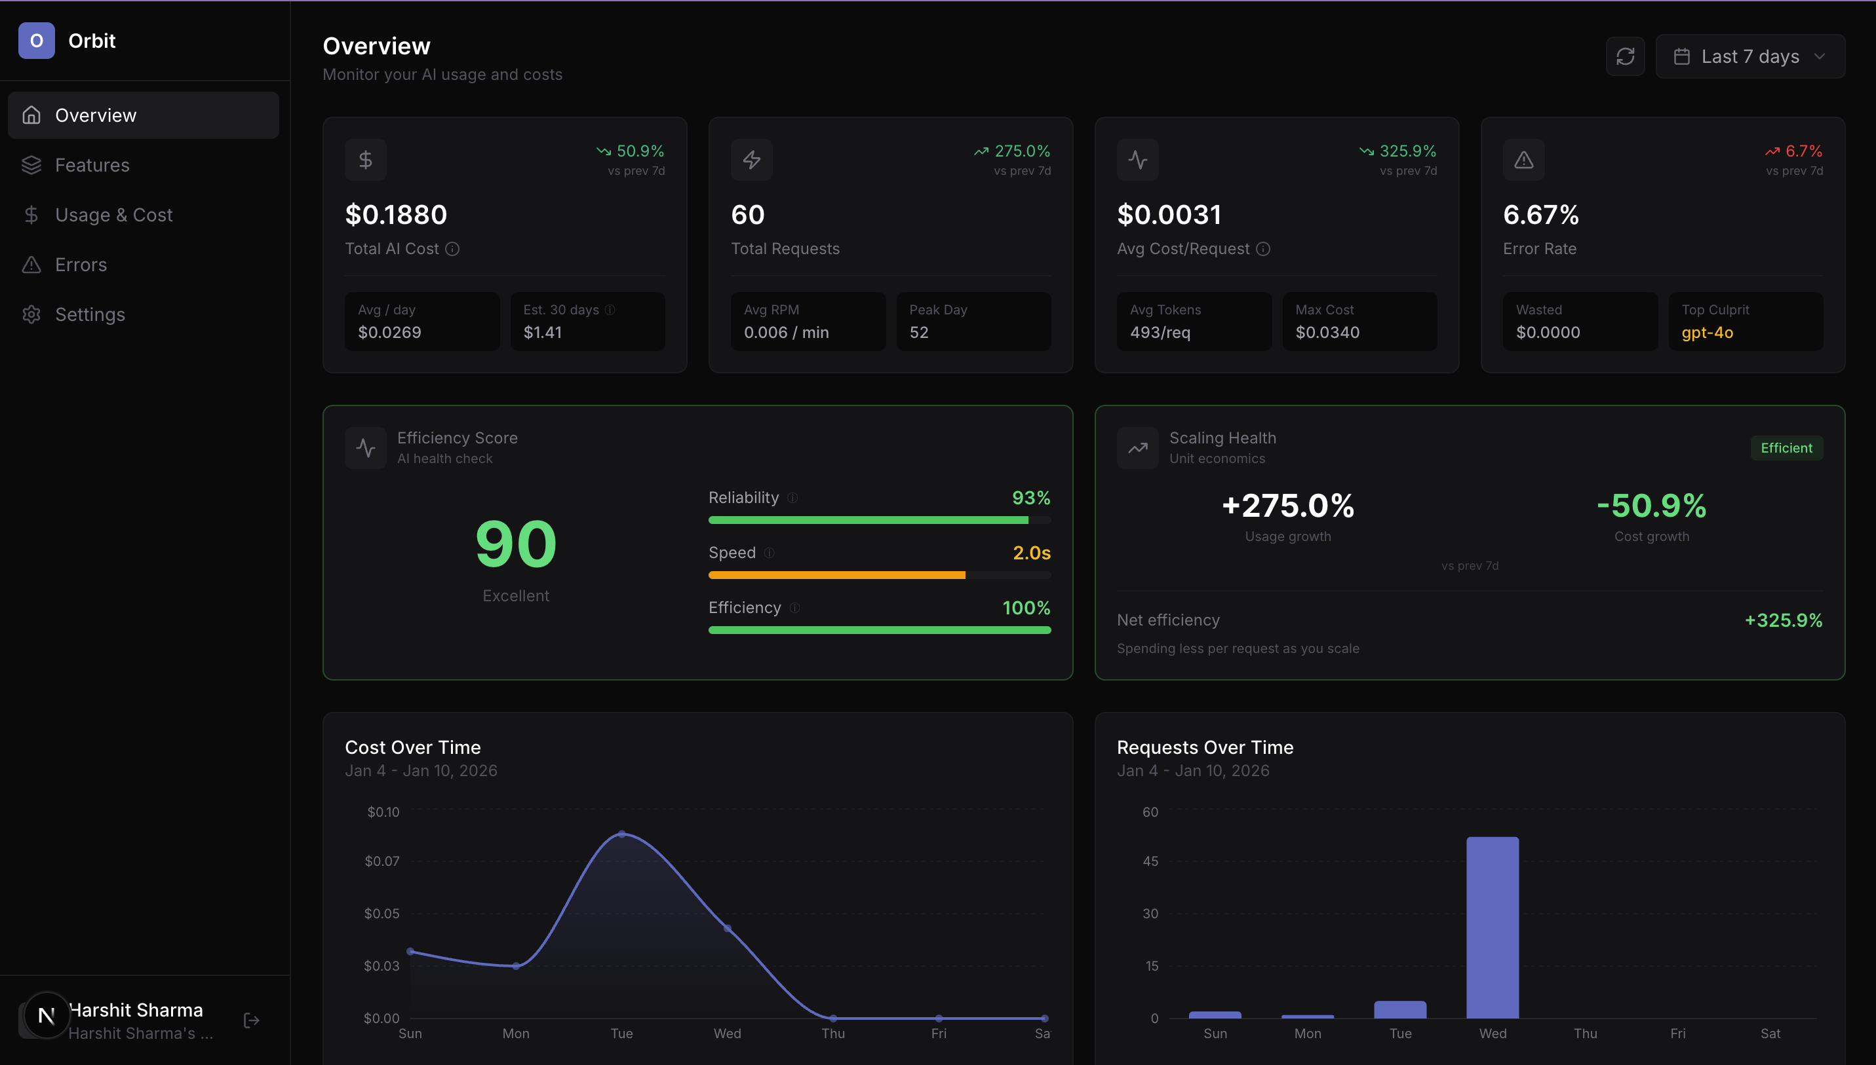This screenshot has width=1876, height=1065.
Task: Select the Overview home icon
Action: 31,115
